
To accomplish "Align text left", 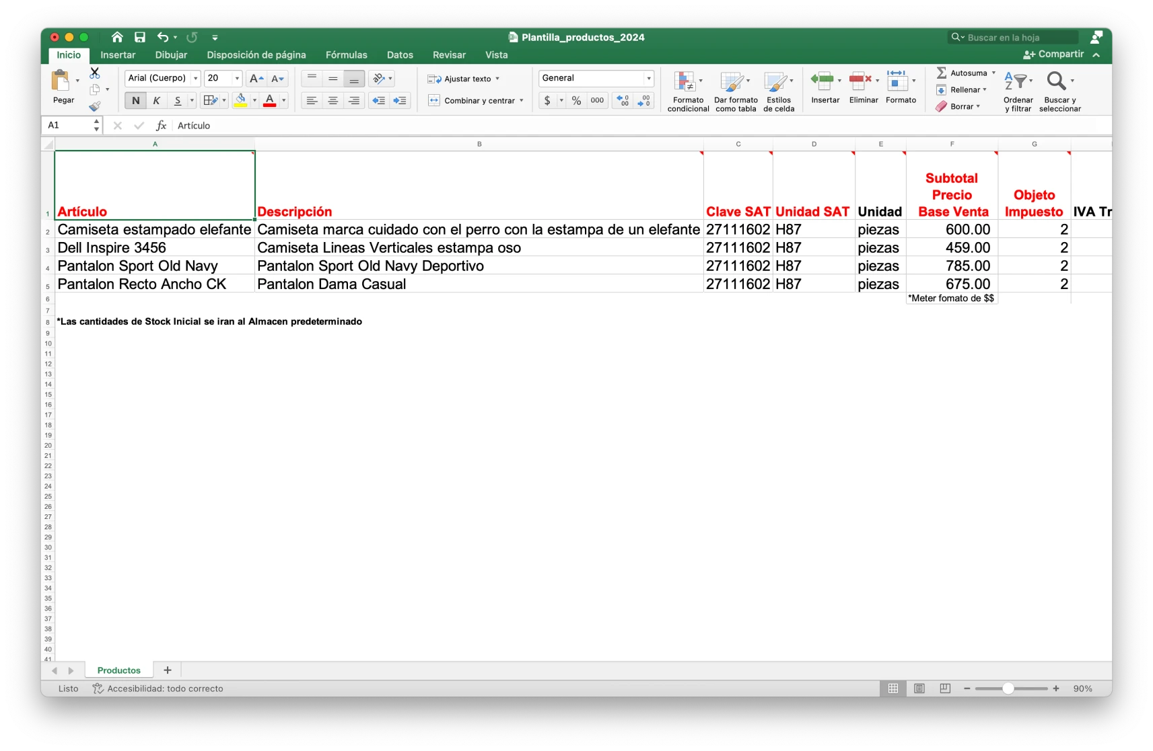I will [312, 100].
